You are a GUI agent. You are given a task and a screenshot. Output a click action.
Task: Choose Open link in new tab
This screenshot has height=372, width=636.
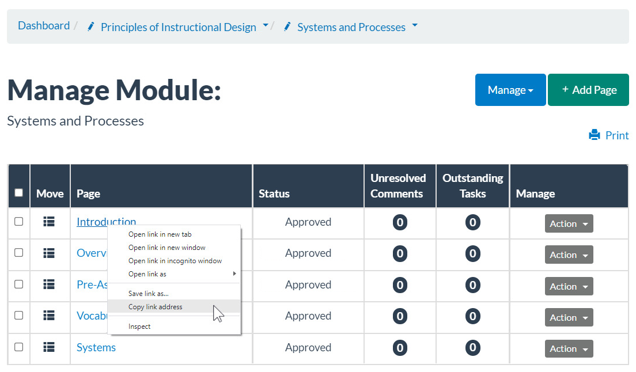pos(175,234)
